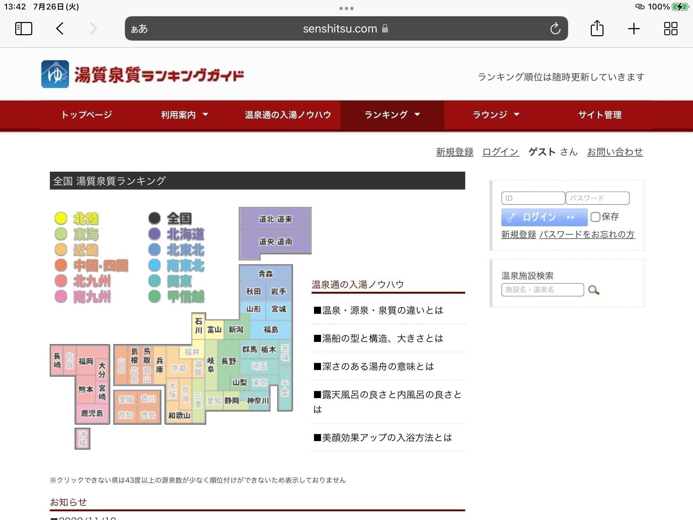
Task: Click the blue ログイン button
Action: tap(544, 217)
